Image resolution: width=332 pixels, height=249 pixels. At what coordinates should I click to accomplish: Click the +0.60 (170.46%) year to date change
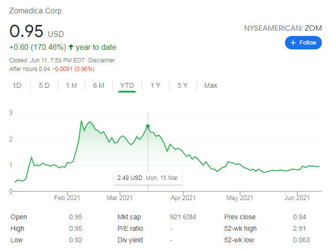[63, 47]
